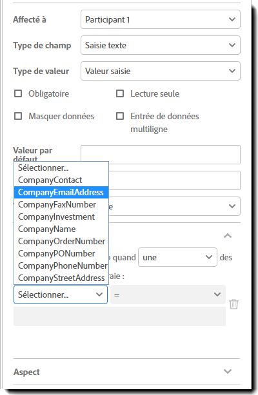This screenshot has height=395, width=258.
Task: Enable Entrée de données multiligne checkbox
Action: point(120,116)
